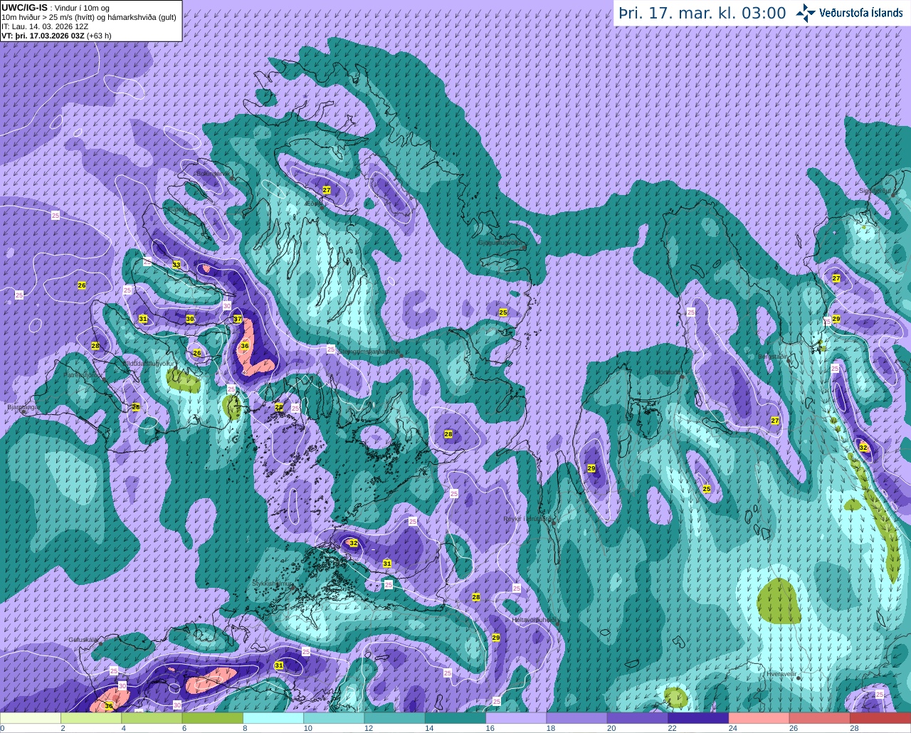This screenshot has height=733, width=911.
Task: Pick the 22–24 m/s dark indigo legend swatch
Action: (x=698, y=718)
